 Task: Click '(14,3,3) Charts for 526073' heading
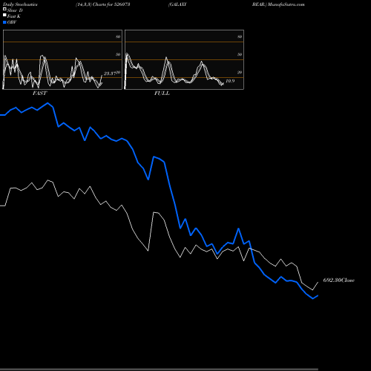pyautogui.click(x=103, y=4)
